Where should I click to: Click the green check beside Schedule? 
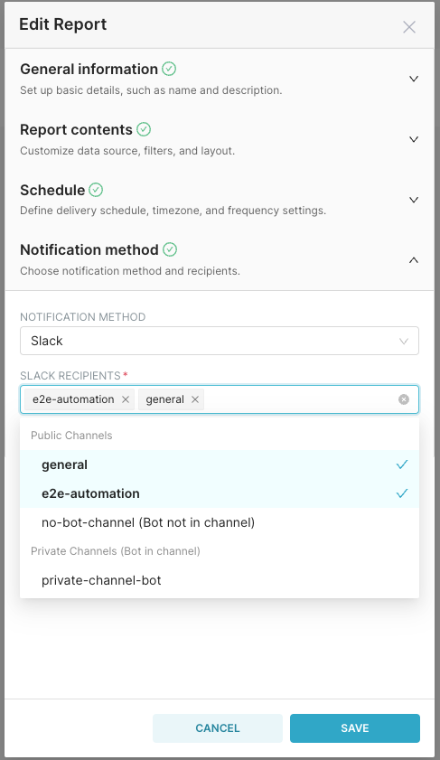[96, 190]
